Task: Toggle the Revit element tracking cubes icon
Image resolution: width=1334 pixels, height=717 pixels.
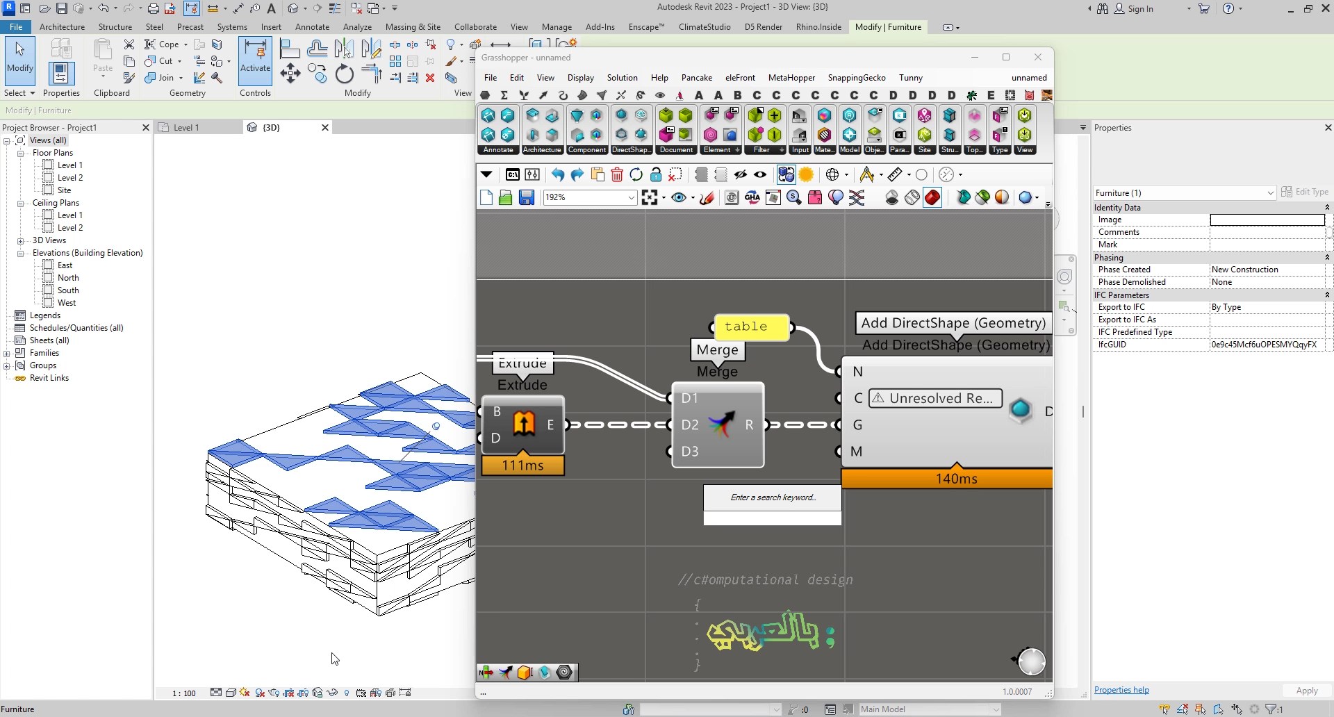Action: pyautogui.click(x=786, y=175)
